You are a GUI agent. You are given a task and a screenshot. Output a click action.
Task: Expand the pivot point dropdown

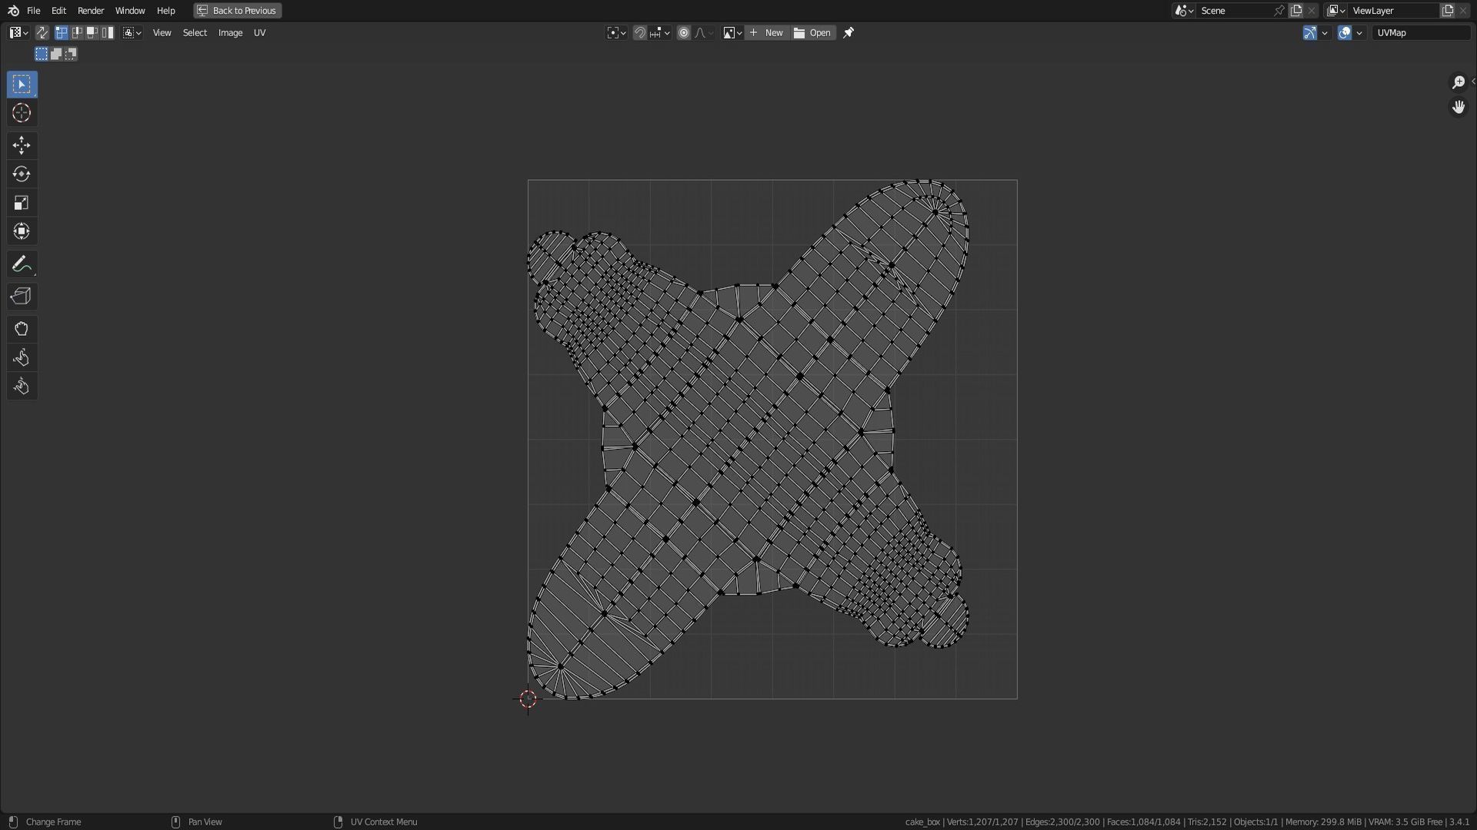pos(616,33)
